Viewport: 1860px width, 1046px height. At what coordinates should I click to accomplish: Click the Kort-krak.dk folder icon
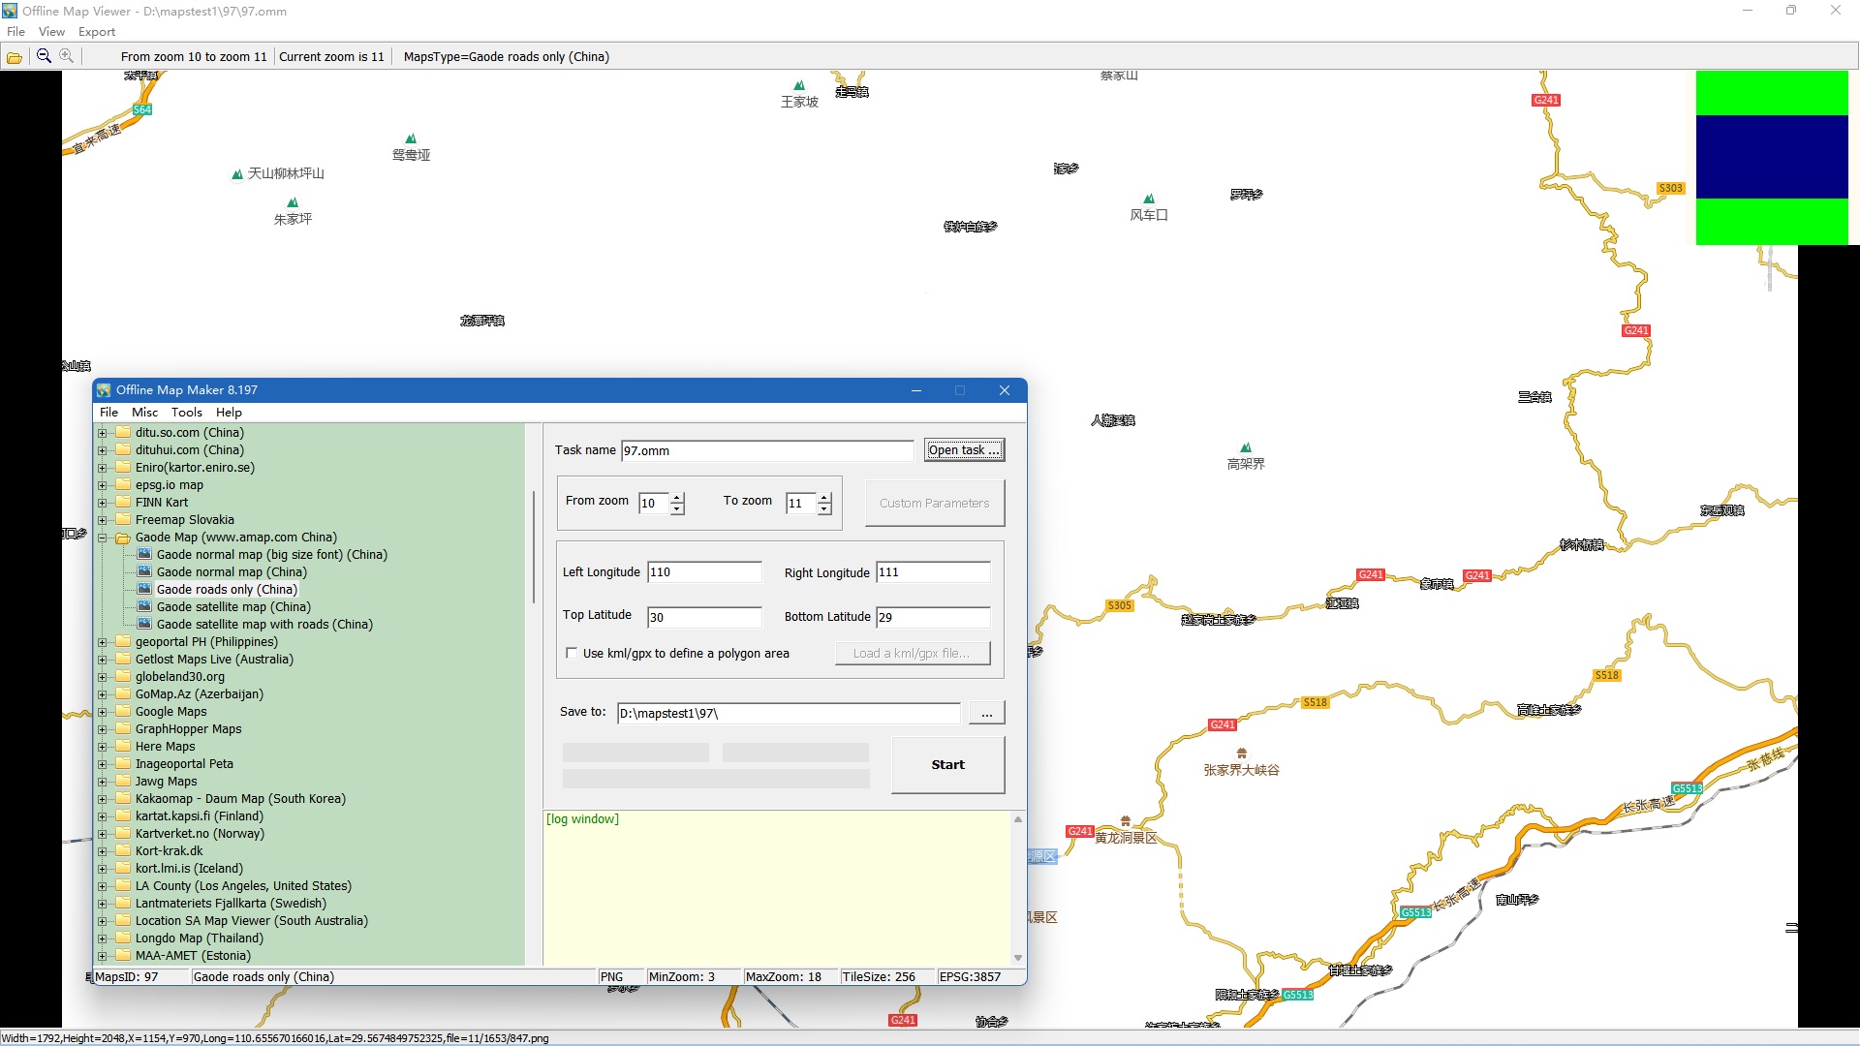(123, 851)
